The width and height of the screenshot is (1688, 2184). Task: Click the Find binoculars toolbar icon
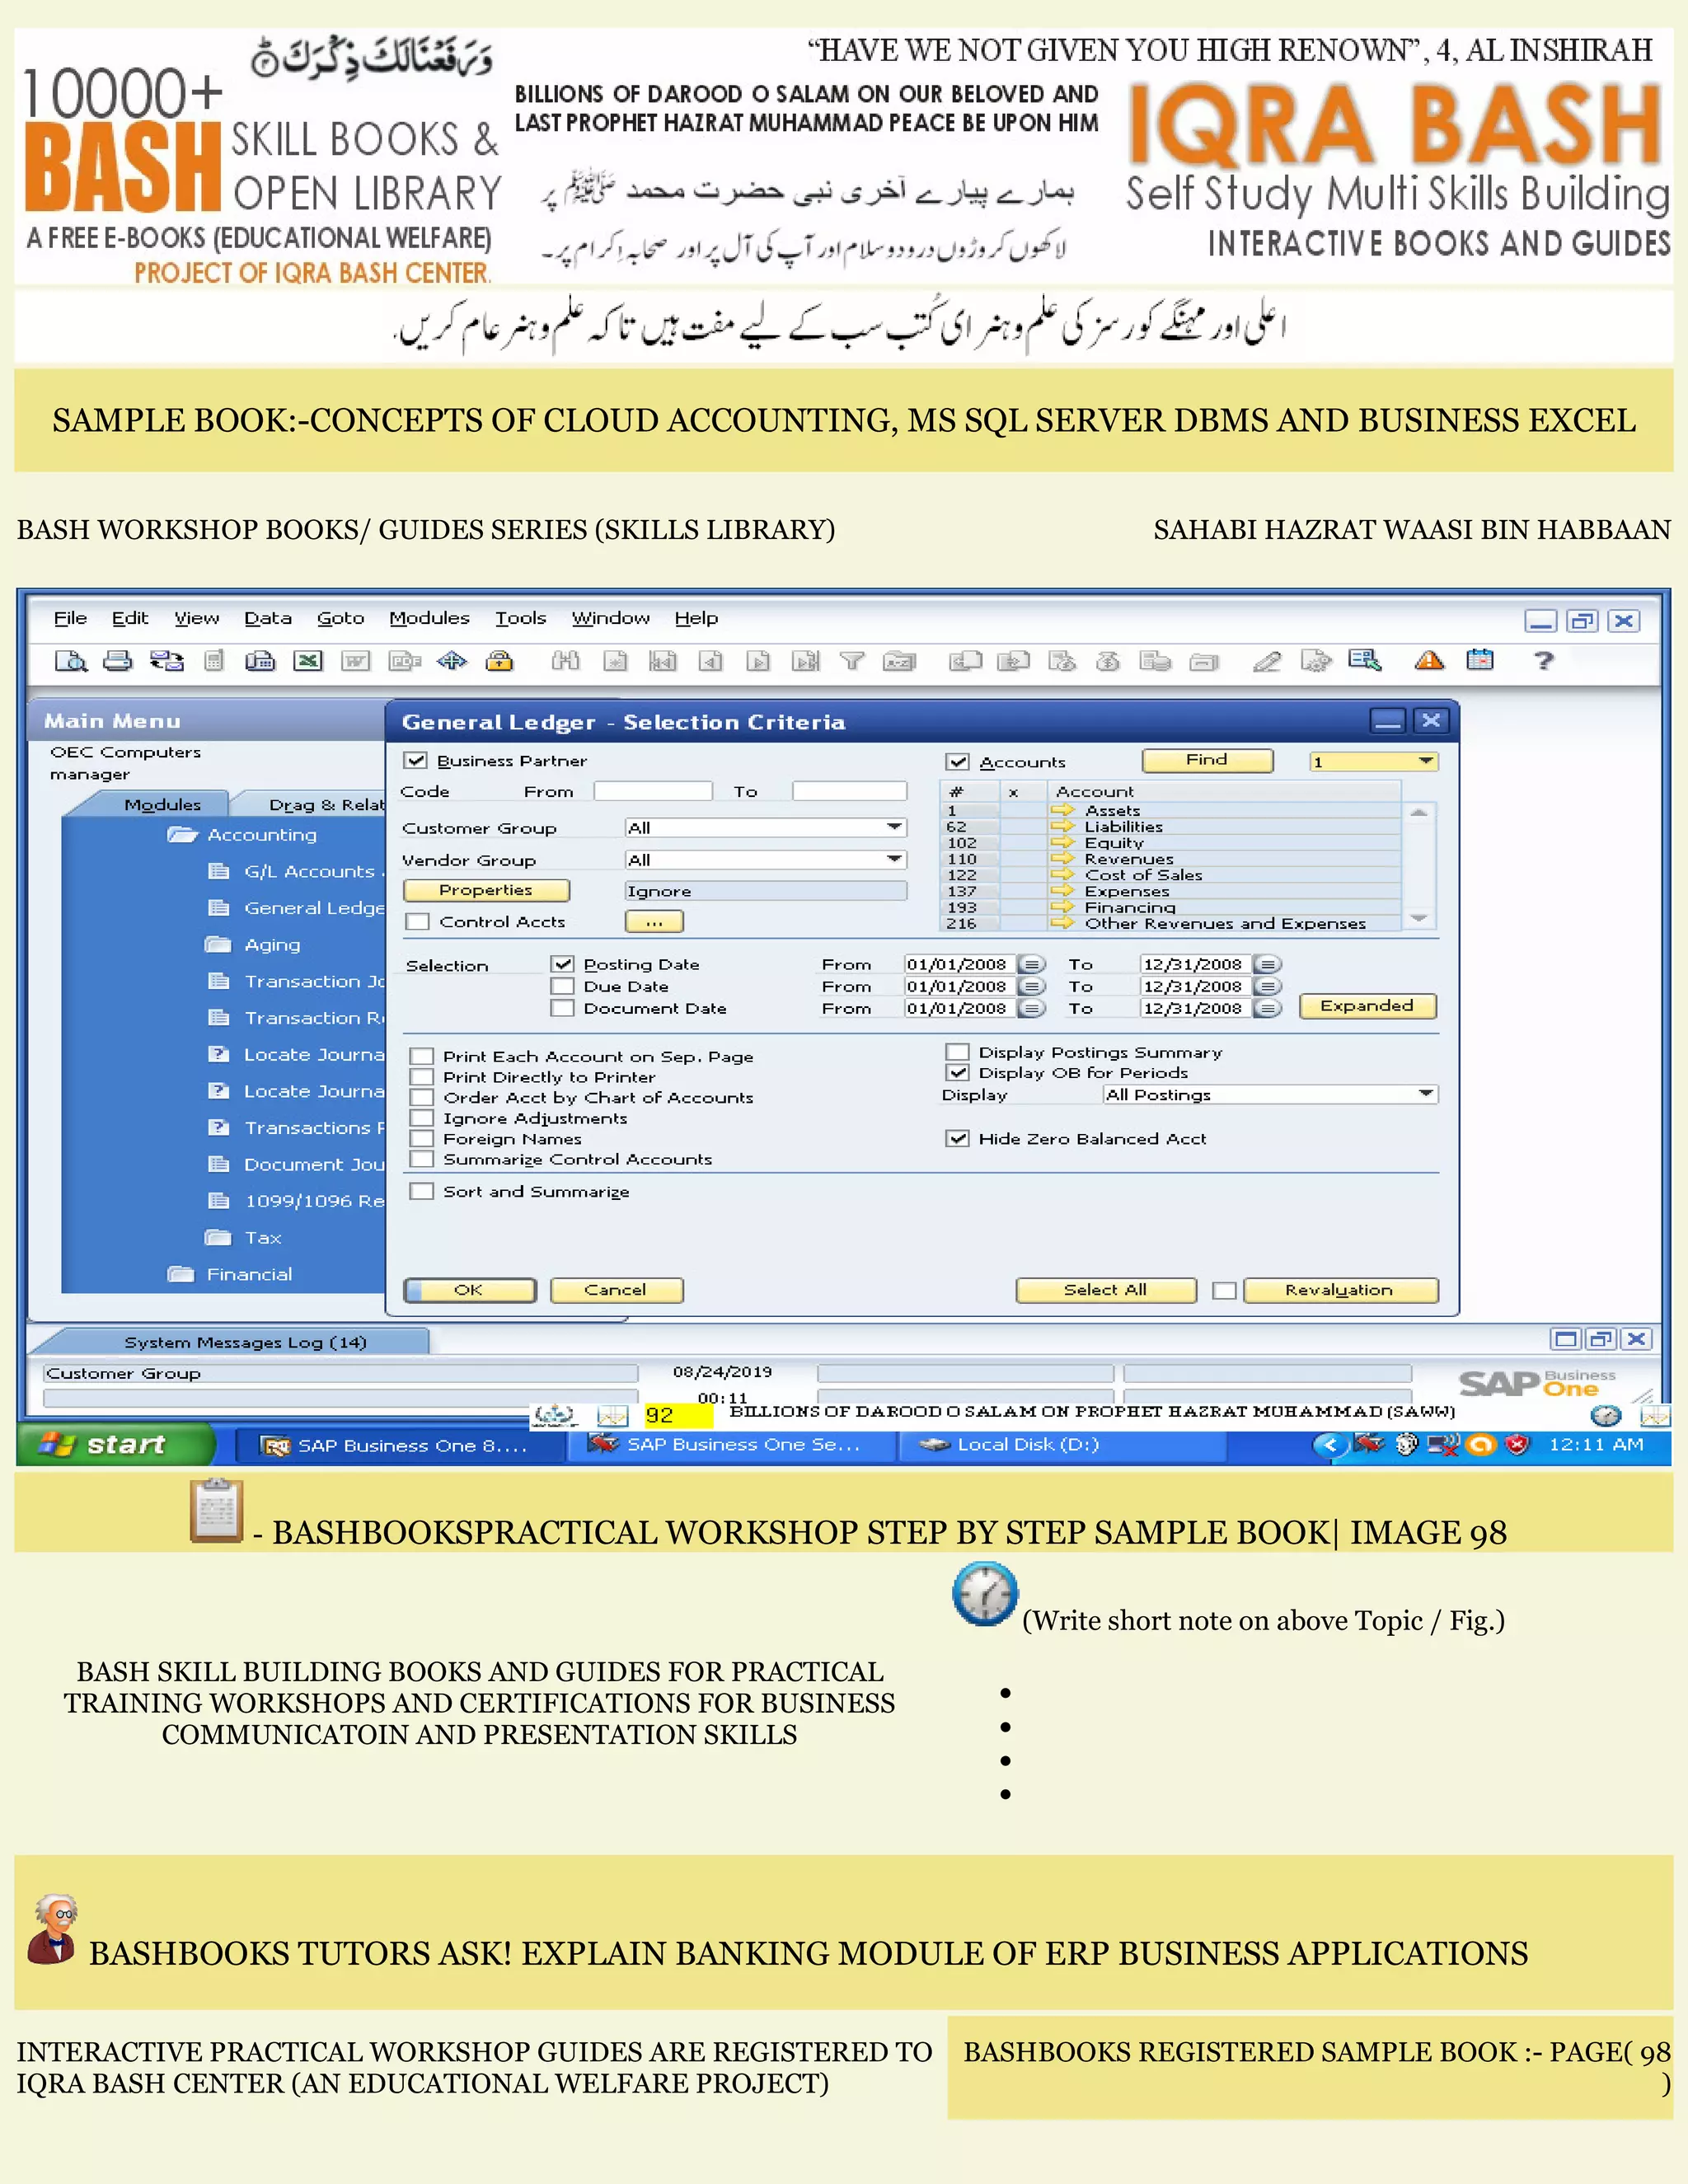pos(566,661)
